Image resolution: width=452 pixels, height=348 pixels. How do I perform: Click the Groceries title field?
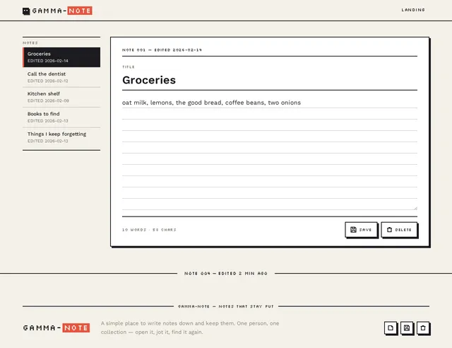click(x=270, y=80)
